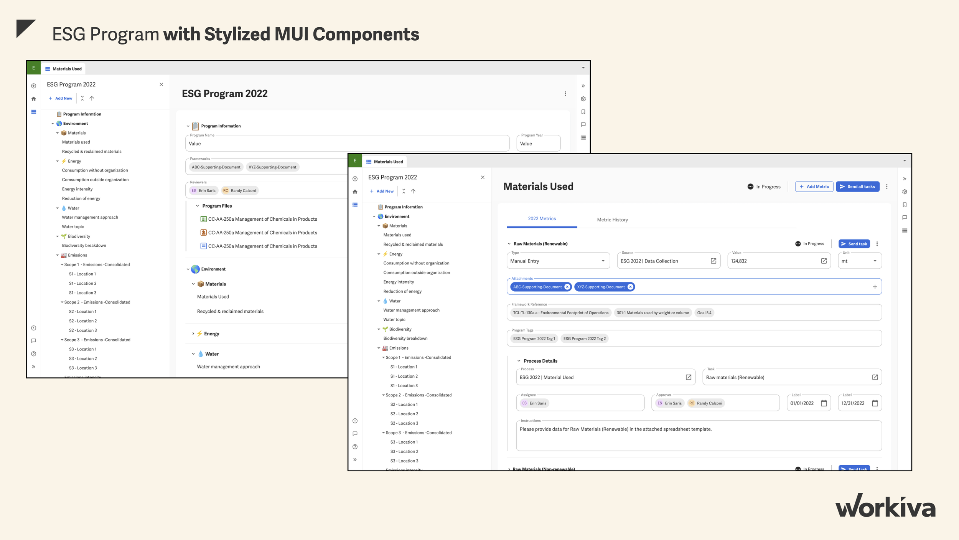Collapse front window right rail double chevron

(x=905, y=178)
